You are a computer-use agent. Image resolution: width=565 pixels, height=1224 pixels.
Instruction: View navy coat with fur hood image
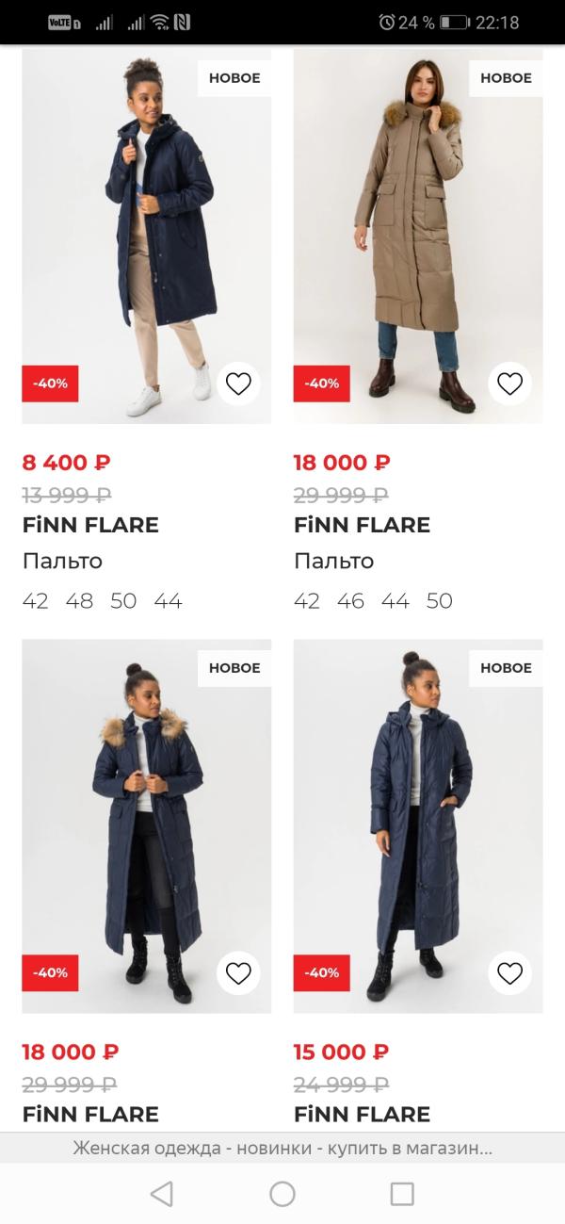pyautogui.click(x=146, y=825)
